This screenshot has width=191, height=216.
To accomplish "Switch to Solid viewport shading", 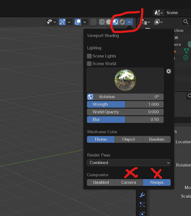I will click(x=108, y=22).
